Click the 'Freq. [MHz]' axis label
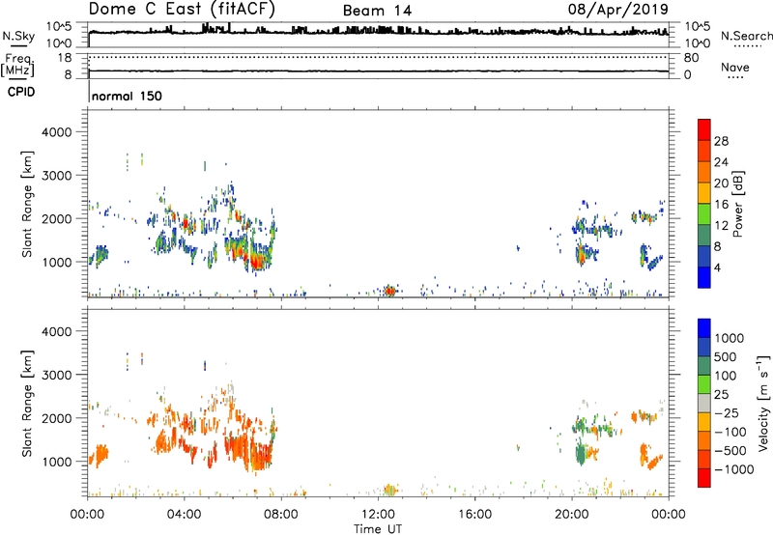This screenshot has width=773, height=535. 18,65
